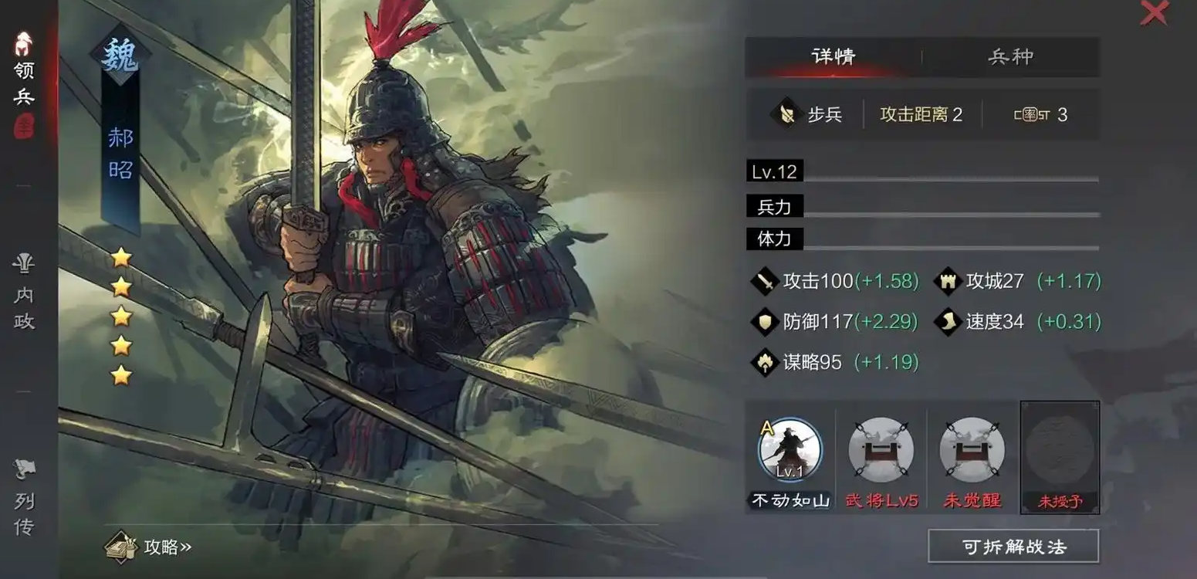Close the general detail panel

(1155, 13)
